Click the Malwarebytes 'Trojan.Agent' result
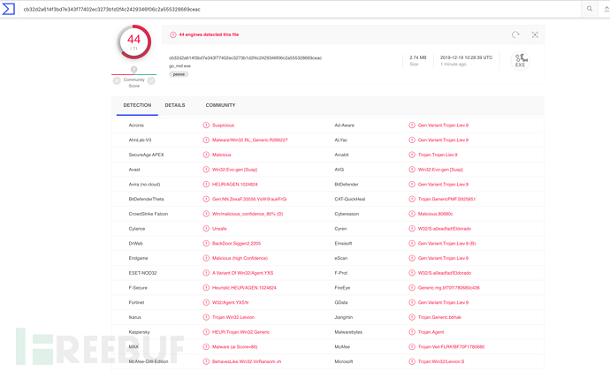 pyautogui.click(x=431, y=332)
